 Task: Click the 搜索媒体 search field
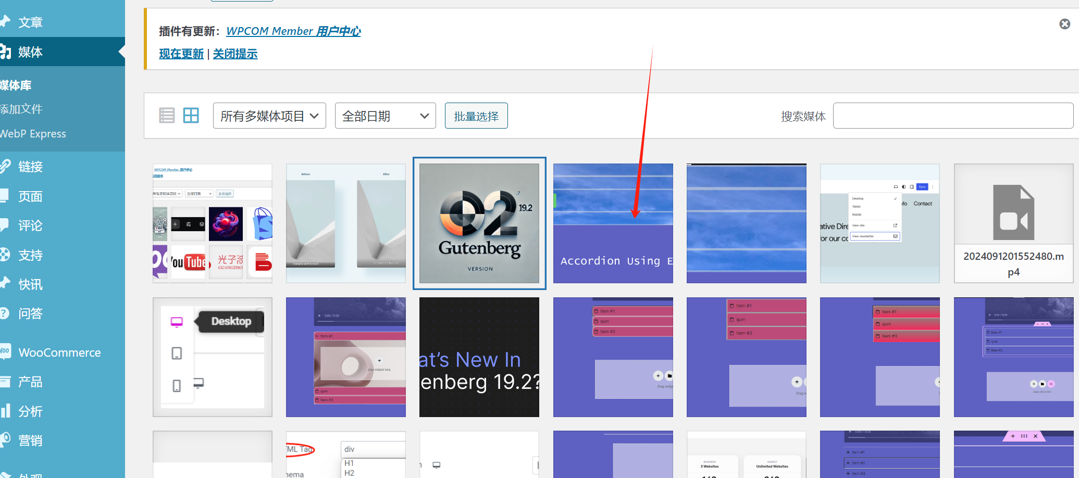953,116
